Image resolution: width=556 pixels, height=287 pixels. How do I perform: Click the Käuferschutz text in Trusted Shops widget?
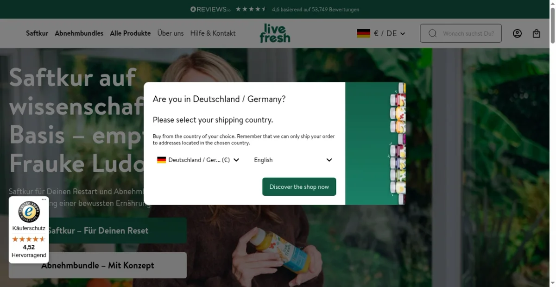(29, 229)
